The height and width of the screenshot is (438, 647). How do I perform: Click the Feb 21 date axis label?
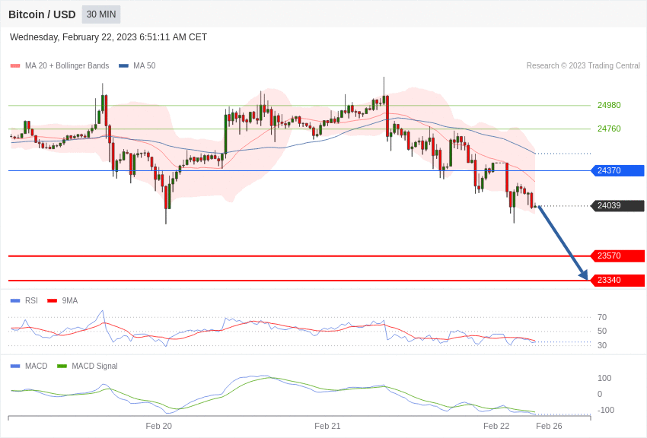pos(327,426)
